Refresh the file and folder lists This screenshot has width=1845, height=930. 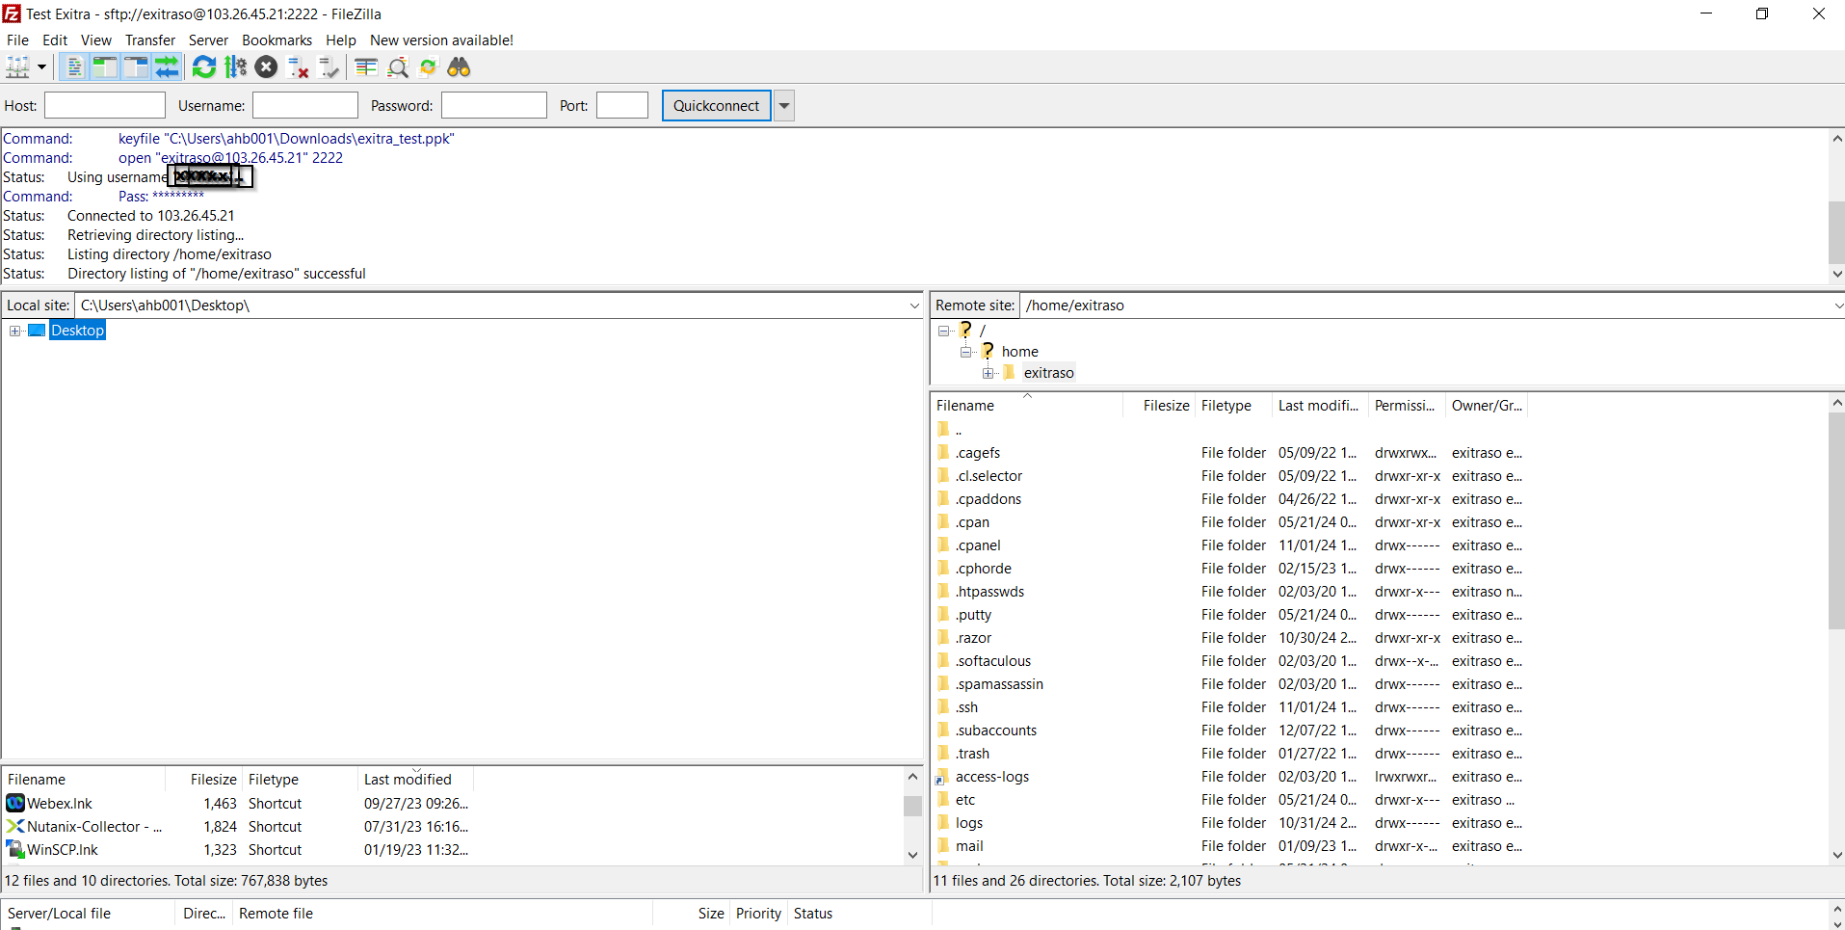(x=204, y=67)
